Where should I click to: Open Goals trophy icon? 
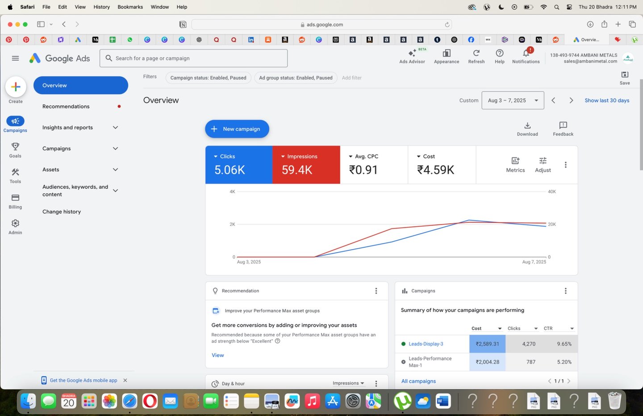15,146
